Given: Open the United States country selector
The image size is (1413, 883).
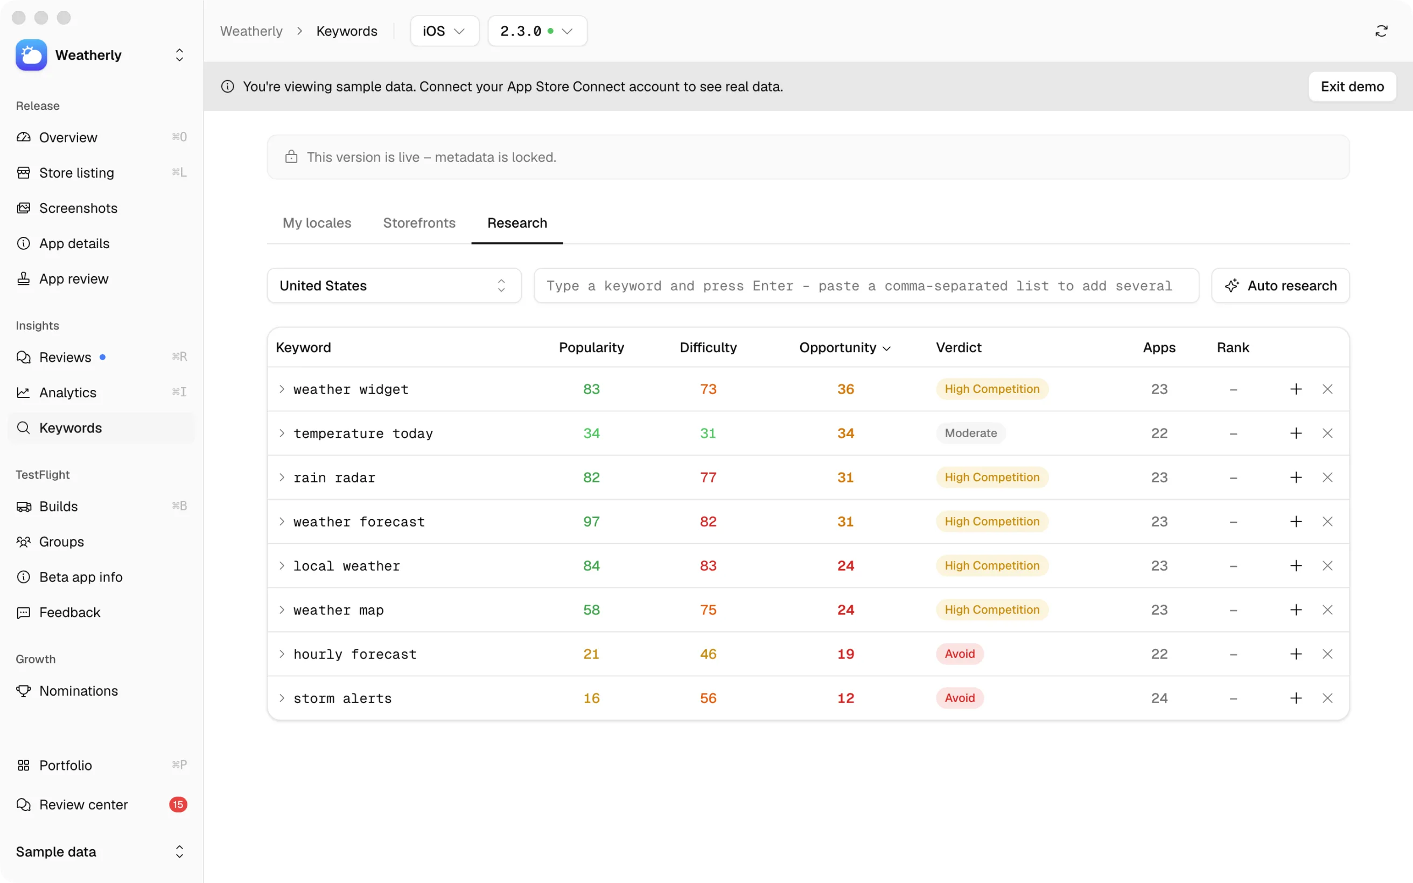Looking at the screenshot, I should 394,285.
